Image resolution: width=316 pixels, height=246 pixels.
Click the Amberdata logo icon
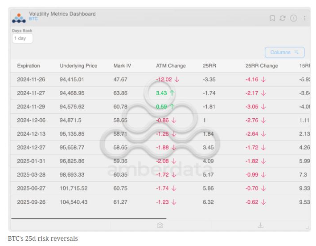(x=19, y=18)
